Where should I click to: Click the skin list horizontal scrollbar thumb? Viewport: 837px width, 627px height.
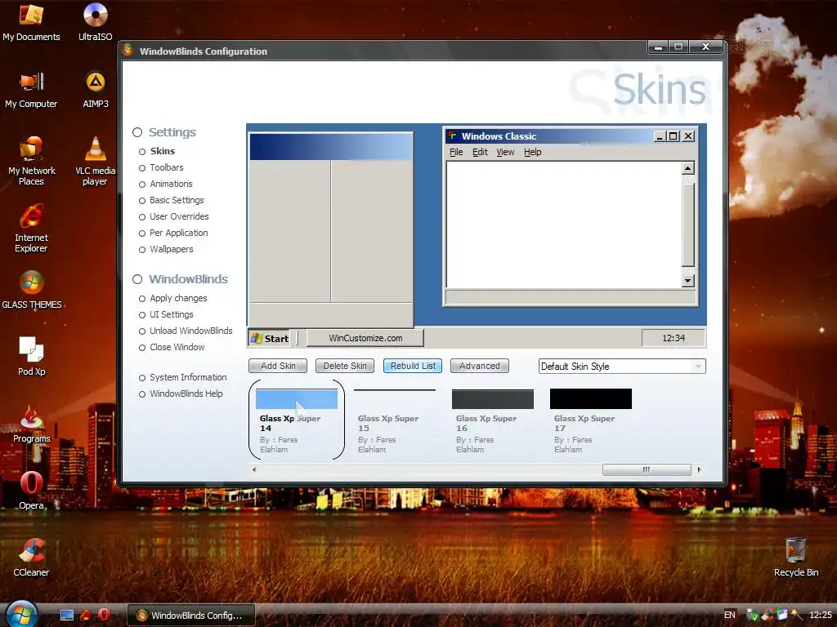pos(647,469)
